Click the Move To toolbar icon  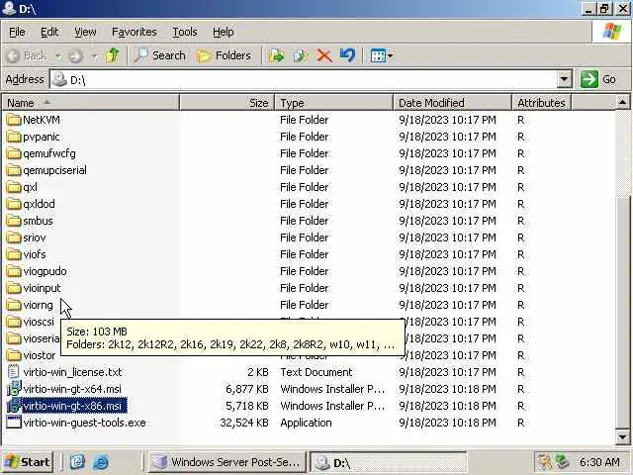[277, 55]
